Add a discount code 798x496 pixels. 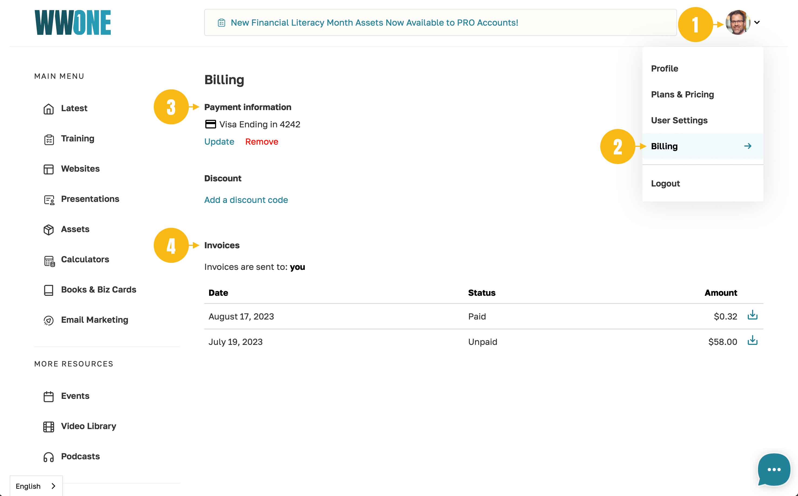pyautogui.click(x=246, y=200)
